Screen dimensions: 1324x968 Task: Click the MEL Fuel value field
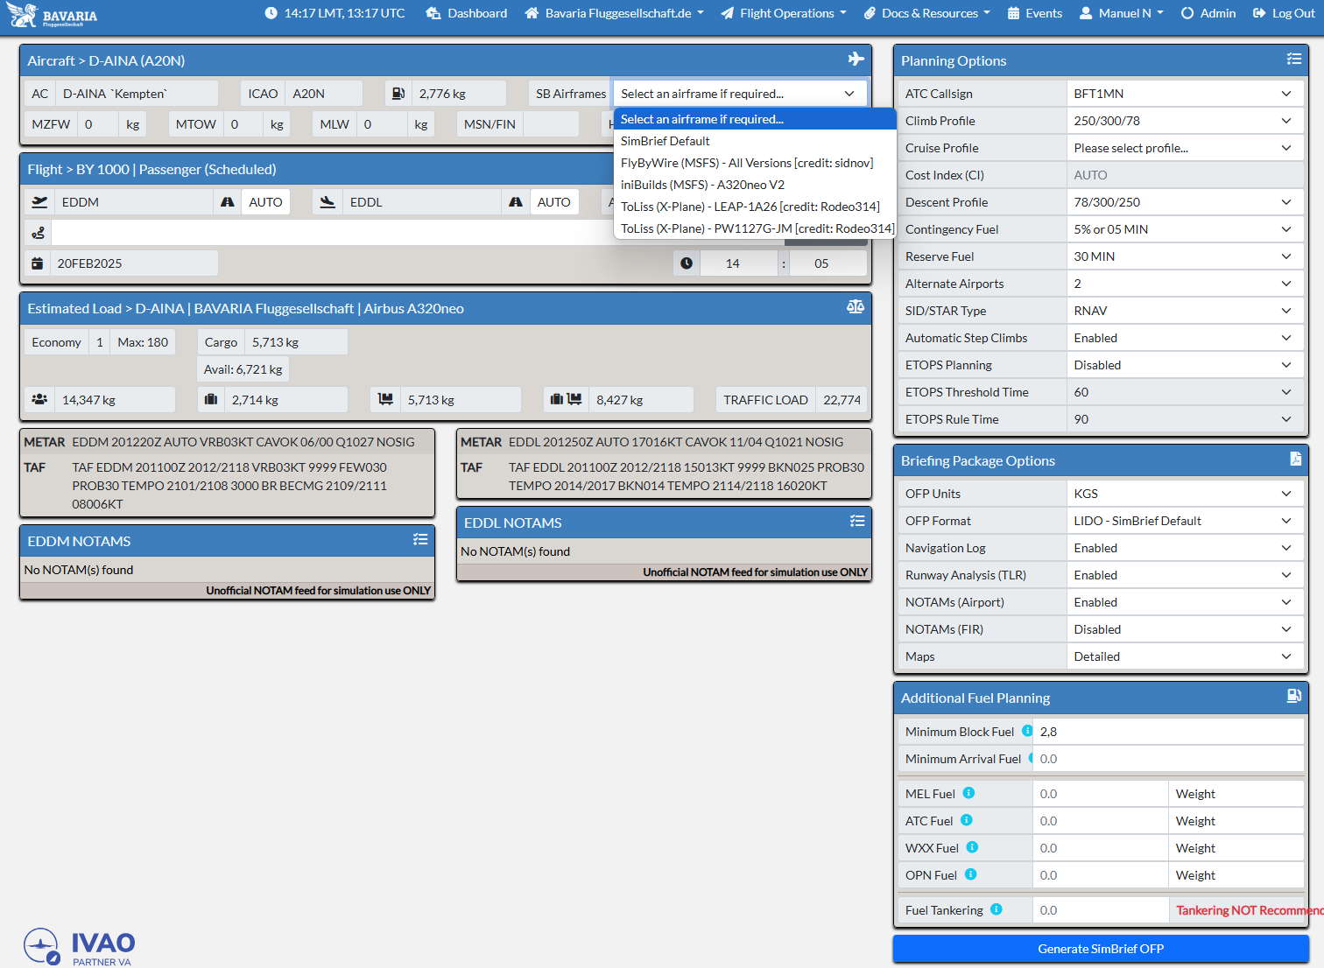coord(1101,794)
